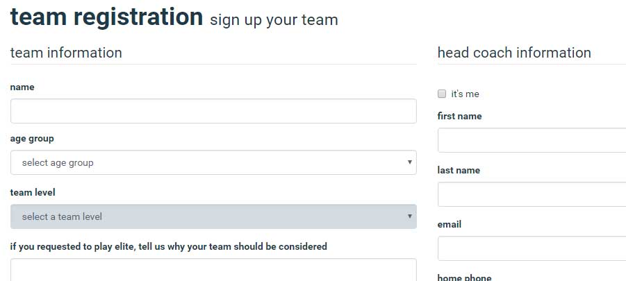
Task: Click the first name label
Action: coord(459,116)
